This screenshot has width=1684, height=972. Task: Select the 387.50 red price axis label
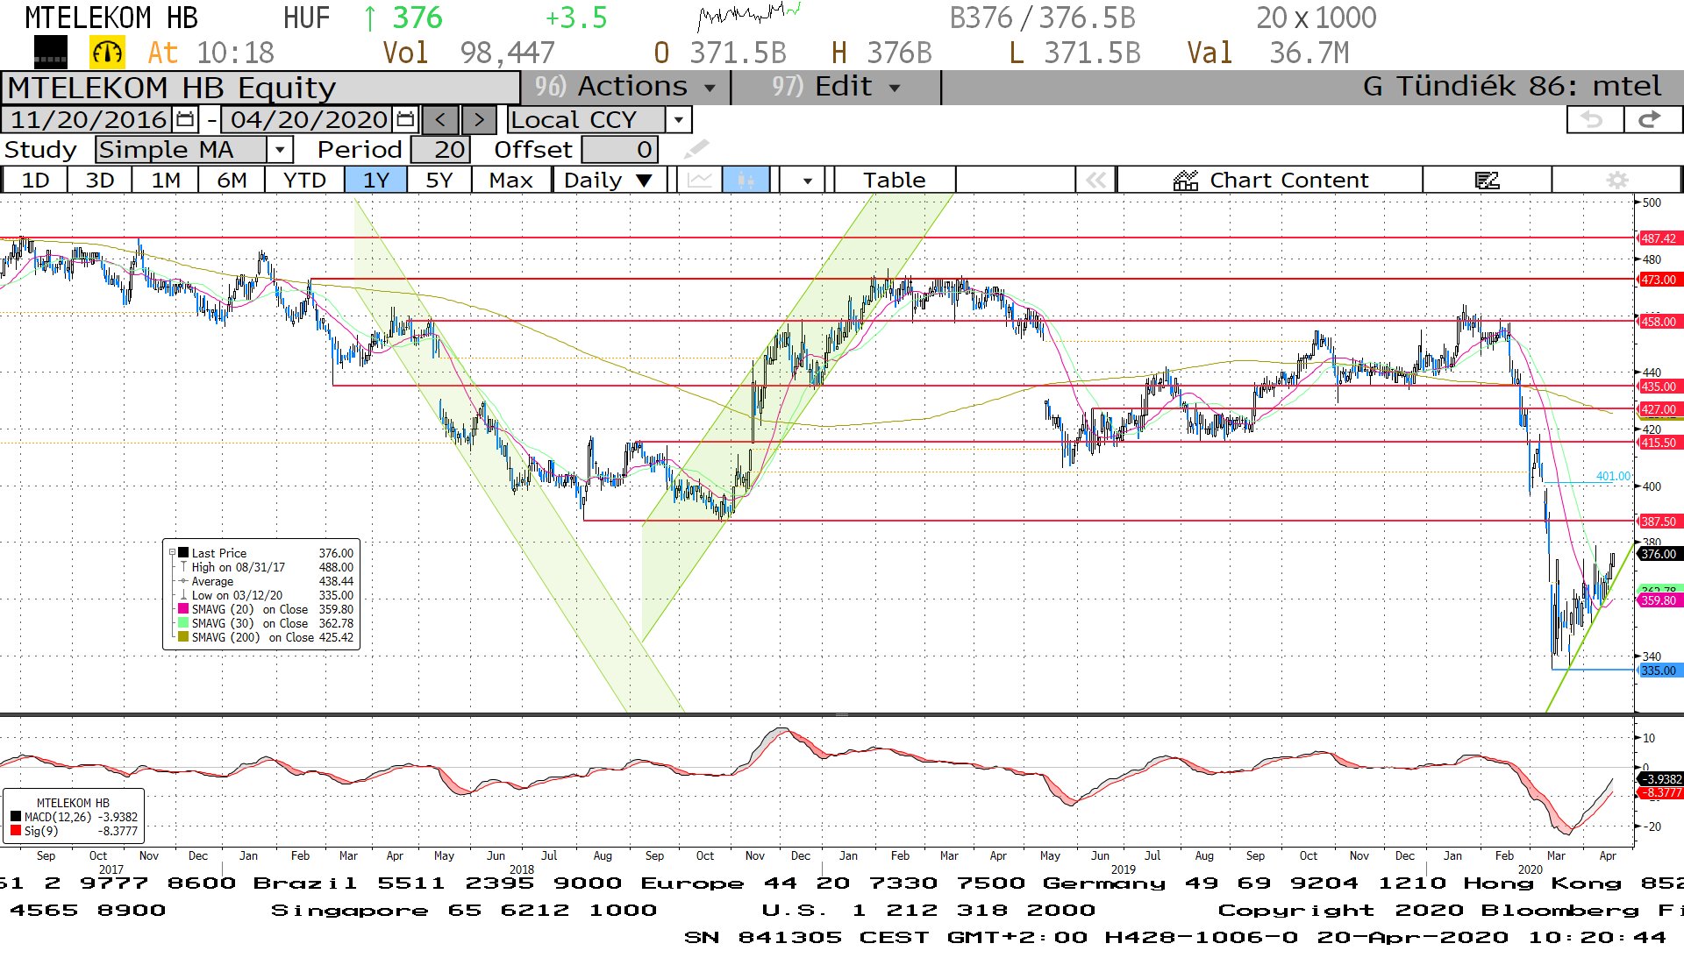point(1659,521)
